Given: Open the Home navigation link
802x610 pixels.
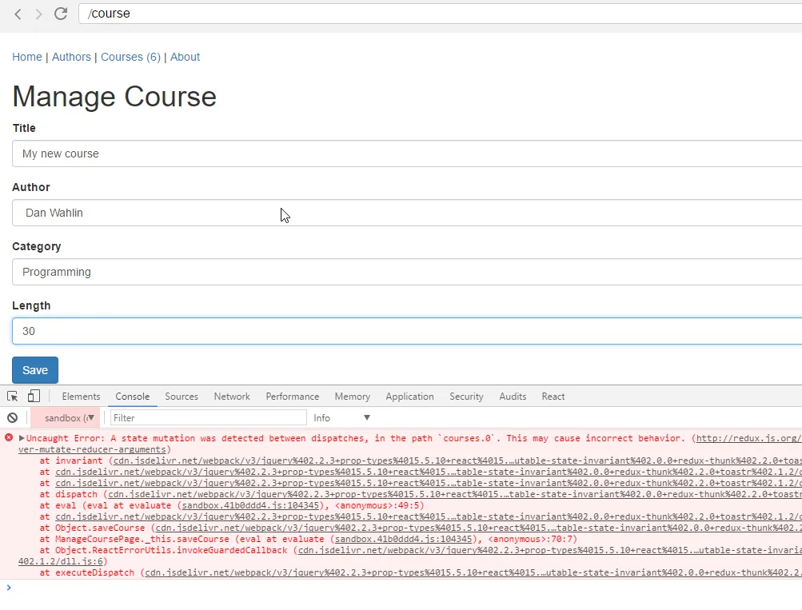Looking at the screenshot, I should (27, 57).
